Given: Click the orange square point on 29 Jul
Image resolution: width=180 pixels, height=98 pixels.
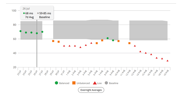Looking at the screenshot, I should pos(53,41).
